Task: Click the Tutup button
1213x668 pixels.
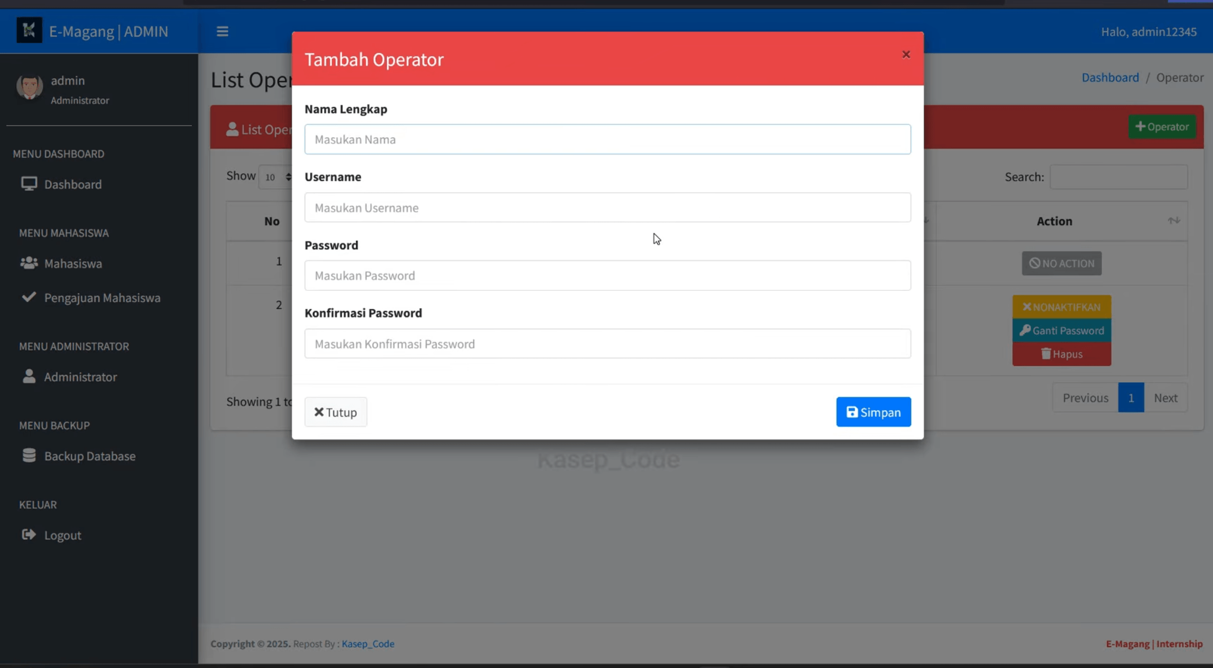Action: (336, 412)
